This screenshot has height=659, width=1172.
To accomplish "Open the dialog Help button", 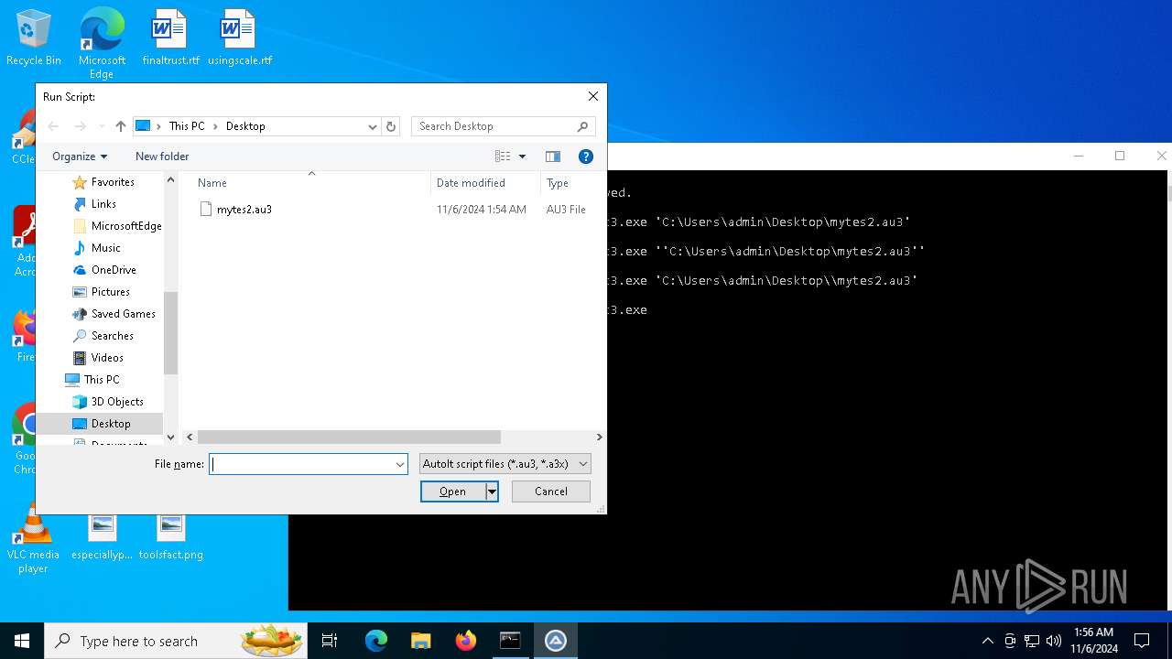I will point(586,157).
